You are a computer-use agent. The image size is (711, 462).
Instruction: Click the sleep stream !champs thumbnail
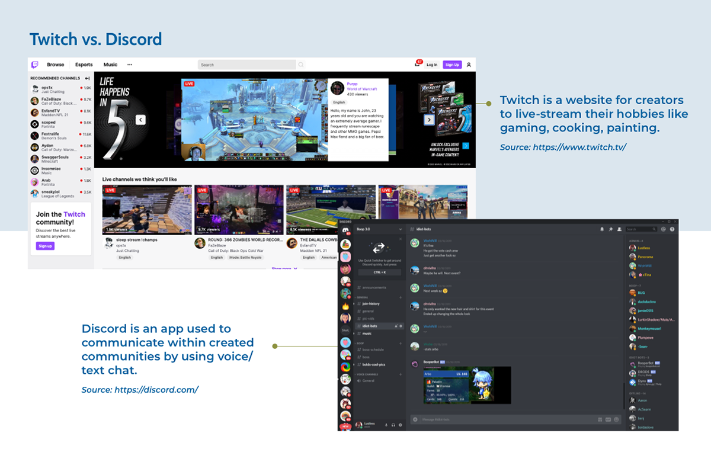point(147,210)
